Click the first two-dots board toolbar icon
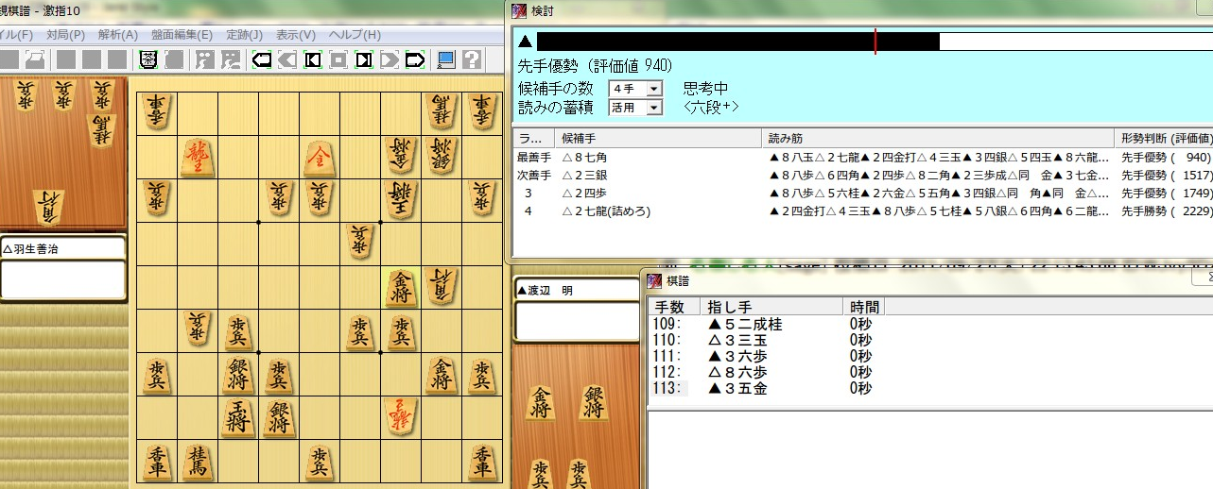1213x489 pixels. pos(205,60)
